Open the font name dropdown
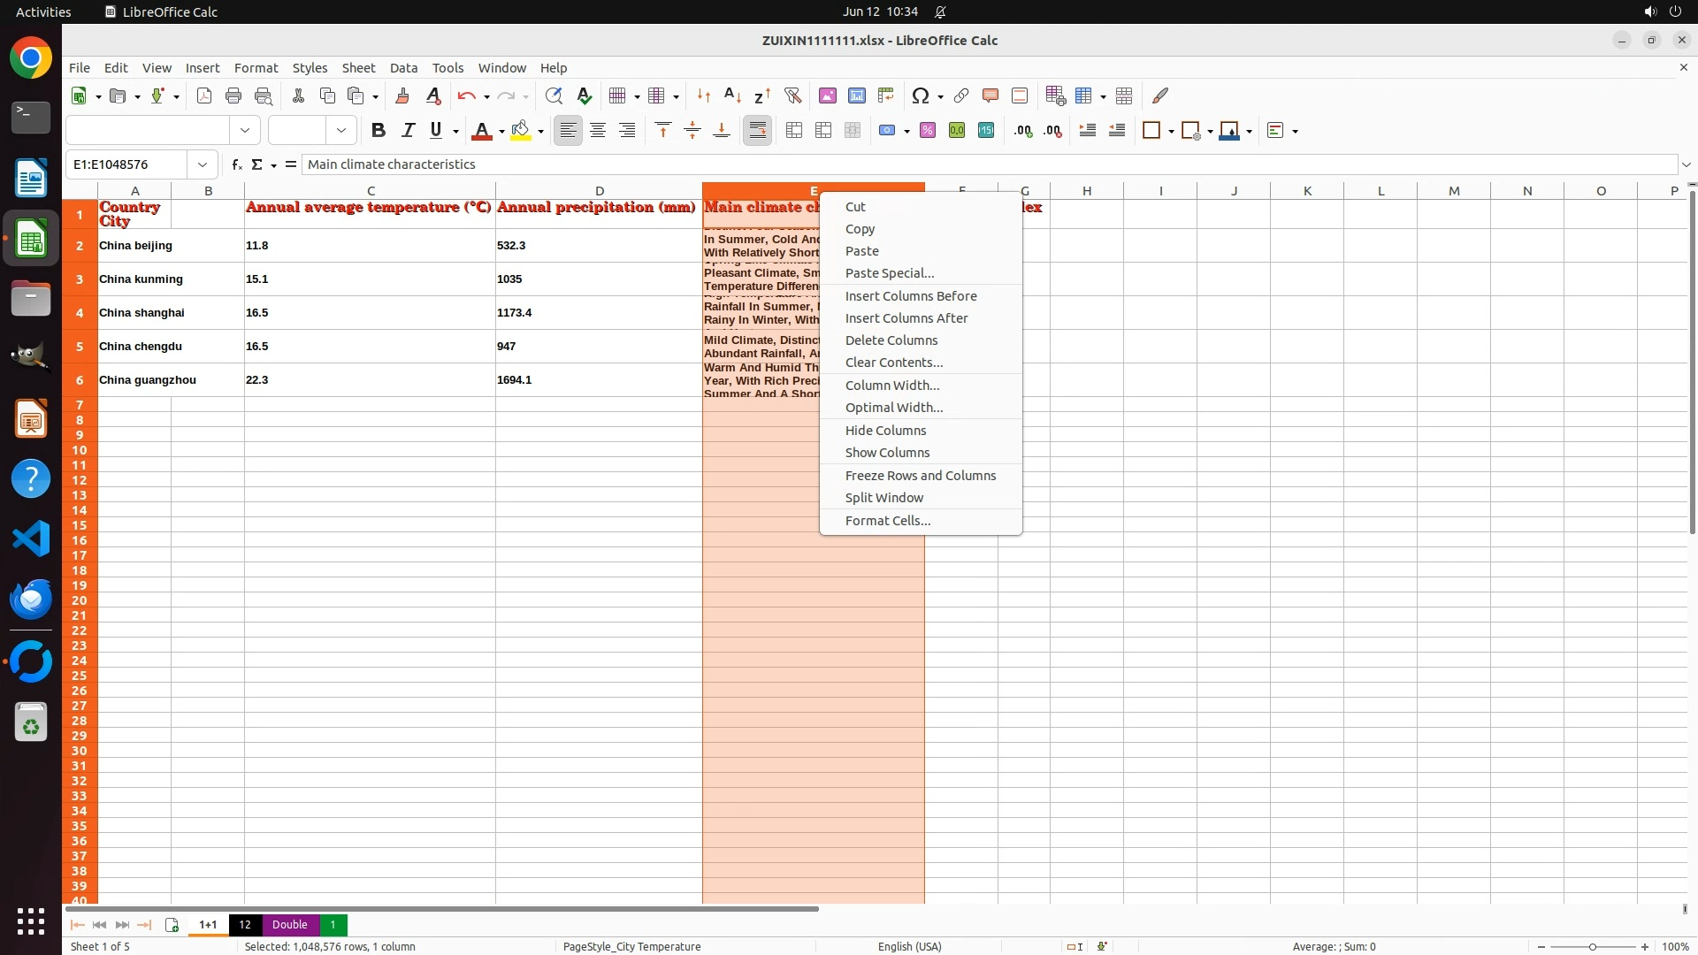This screenshot has width=1698, height=955. 245,131
